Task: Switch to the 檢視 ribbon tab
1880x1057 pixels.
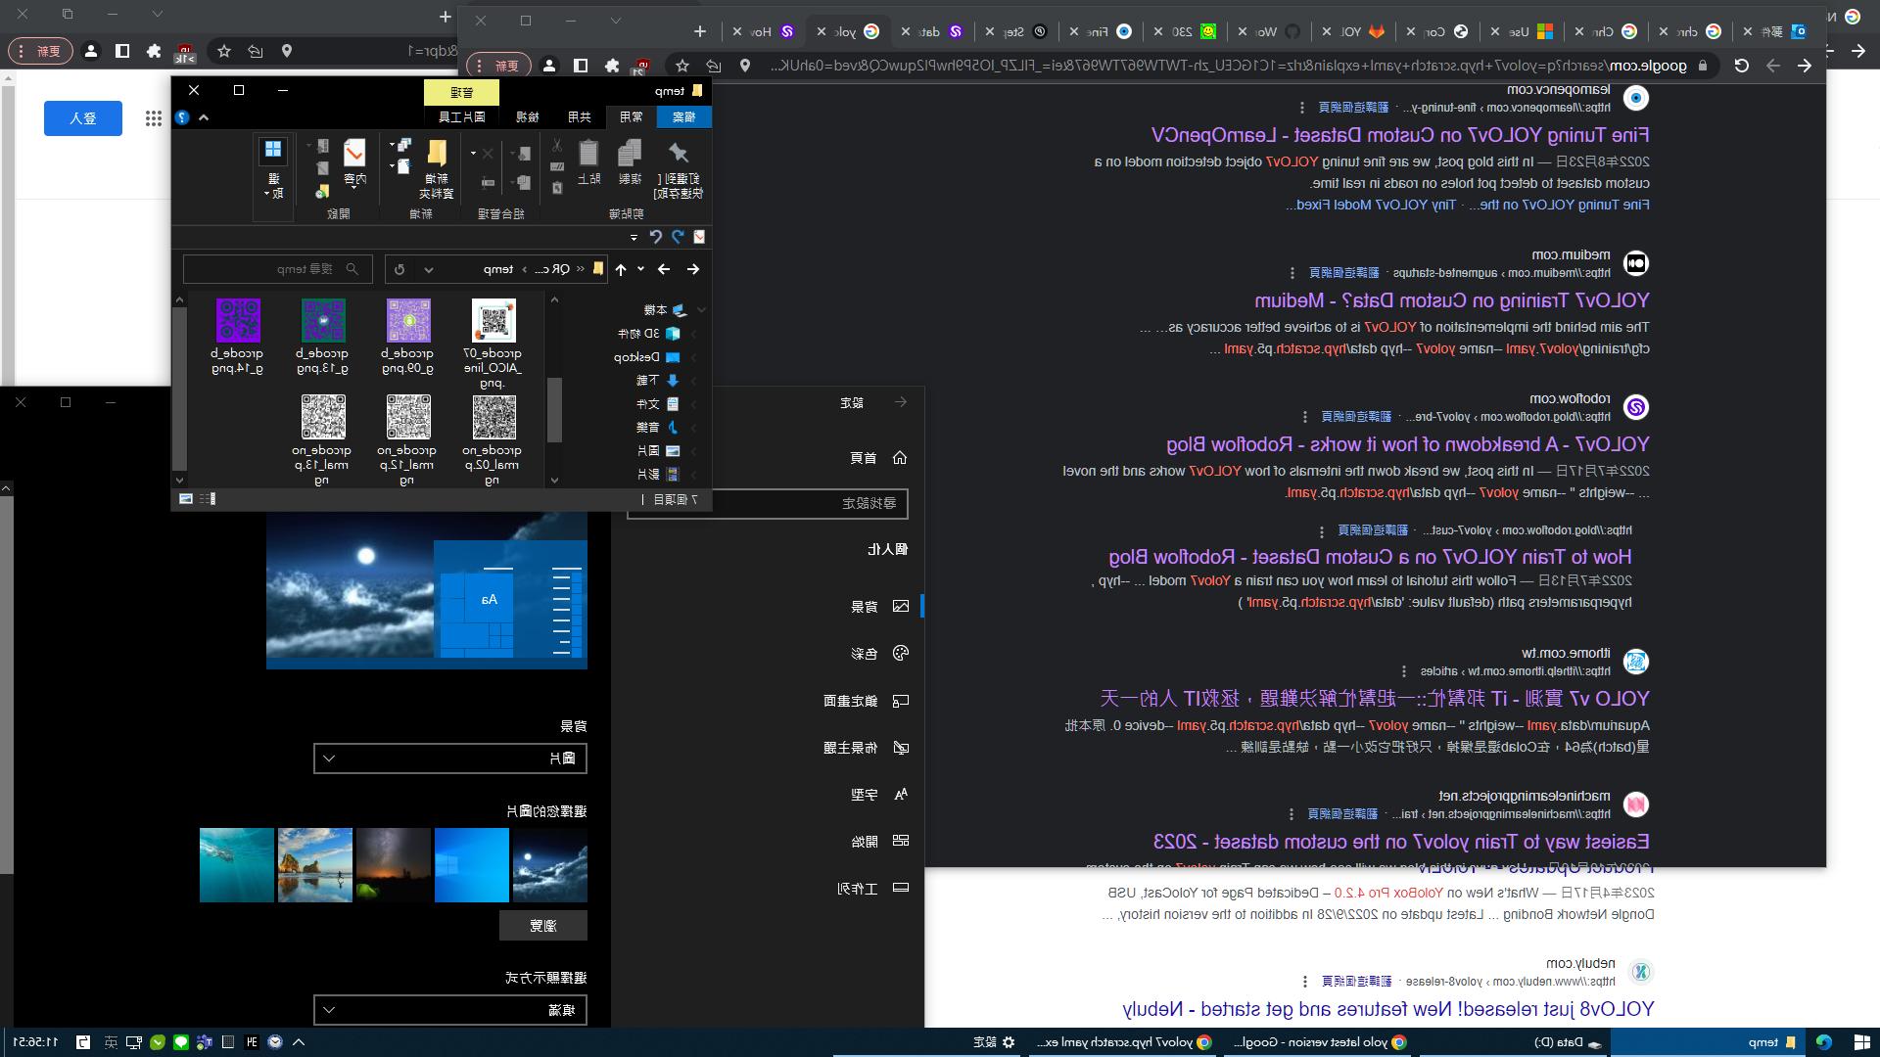Action: pyautogui.click(x=528, y=117)
